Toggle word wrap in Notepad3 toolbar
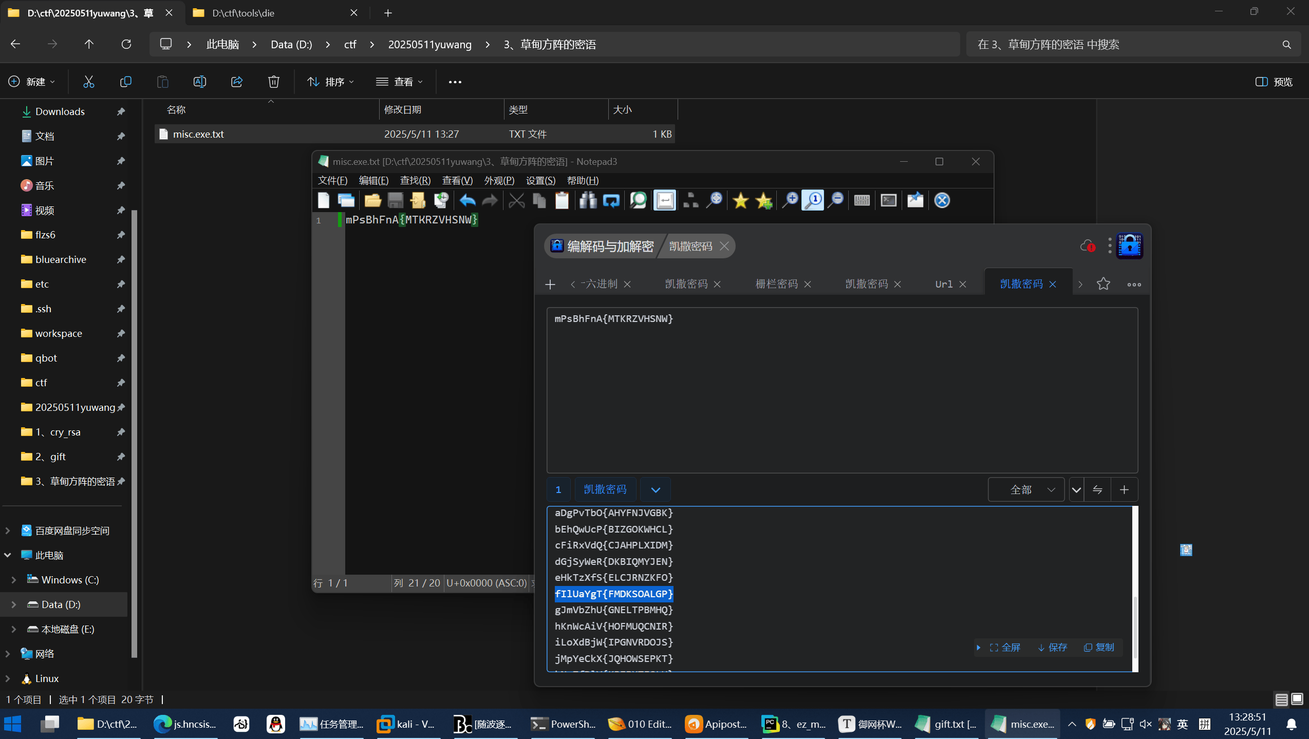Viewport: 1309px width, 739px height. click(x=664, y=200)
